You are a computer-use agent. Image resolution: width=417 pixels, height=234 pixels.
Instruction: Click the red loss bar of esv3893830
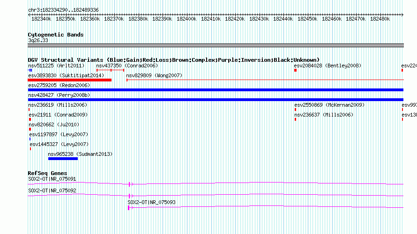point(70,80)
